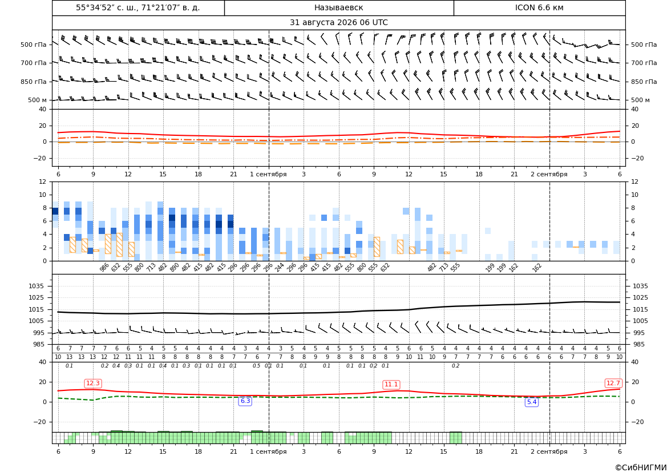667x472 pixels.
Task: Click the СибНИГМИ copyright text
Action: pos(640,467)
